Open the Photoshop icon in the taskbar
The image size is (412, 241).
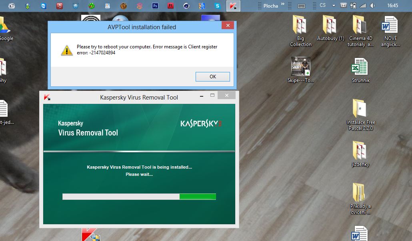(x=155, y=6)
